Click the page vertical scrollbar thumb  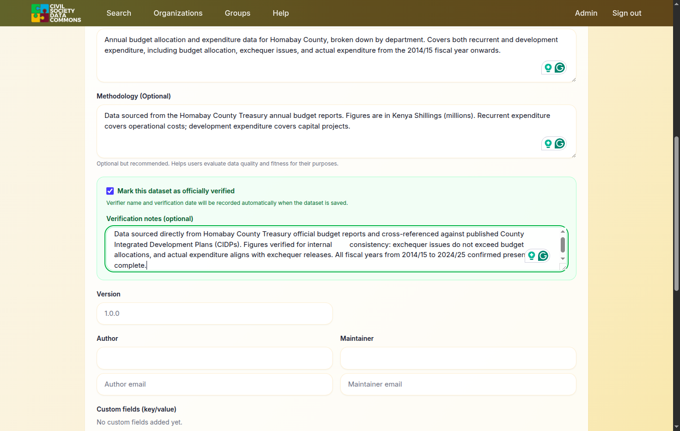point(676,214)
